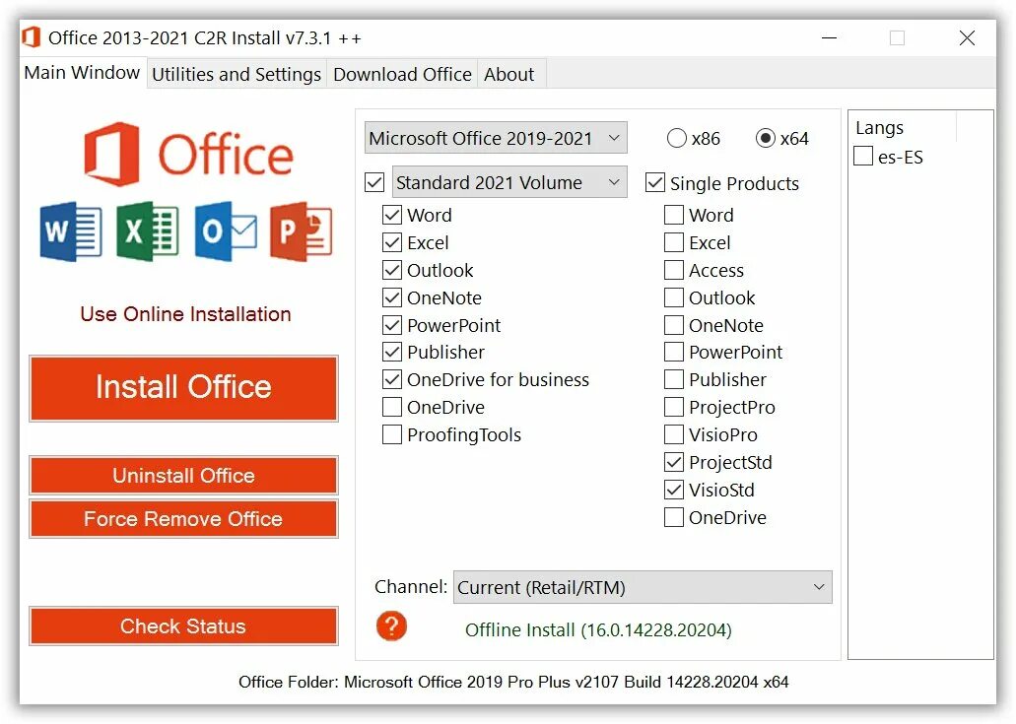Check Access under Single Products
Image resolution: width=1016 pixels, height=724 pixels.
(674, 270)
